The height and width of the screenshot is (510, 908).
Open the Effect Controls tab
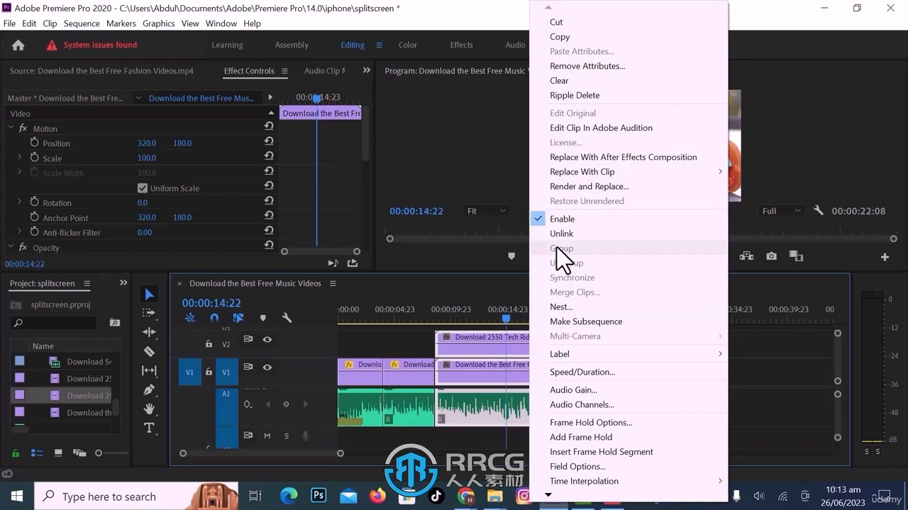click(249, 71)
